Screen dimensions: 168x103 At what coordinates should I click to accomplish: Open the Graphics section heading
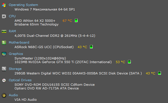point(16,54)
